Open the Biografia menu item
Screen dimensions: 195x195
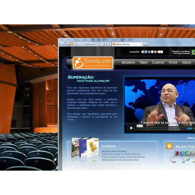pyautogui.click(x=128, y=63)
